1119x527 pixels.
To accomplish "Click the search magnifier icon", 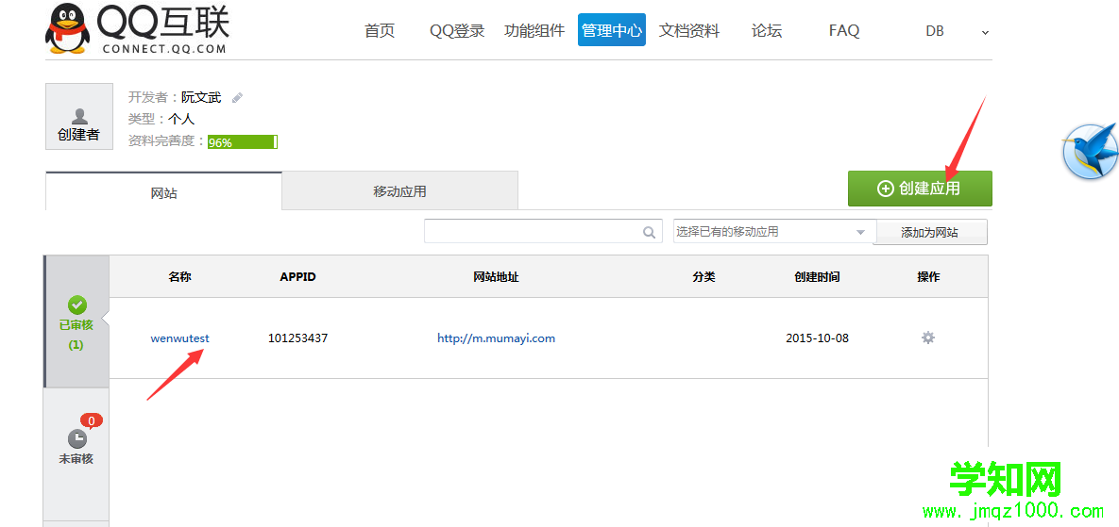I will point(649,232).
